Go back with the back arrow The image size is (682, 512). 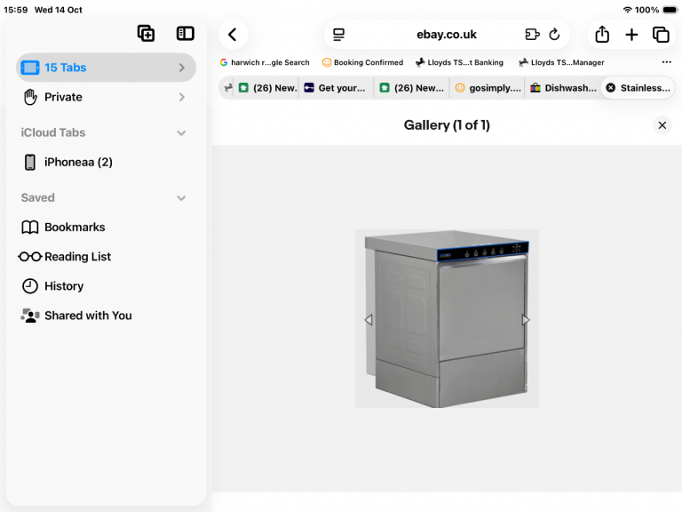tap(233, 35)
